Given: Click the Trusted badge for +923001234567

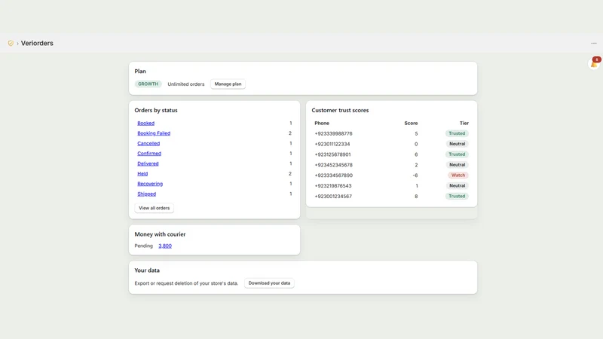Looking at the screenshot, I should tap(457, 196).
